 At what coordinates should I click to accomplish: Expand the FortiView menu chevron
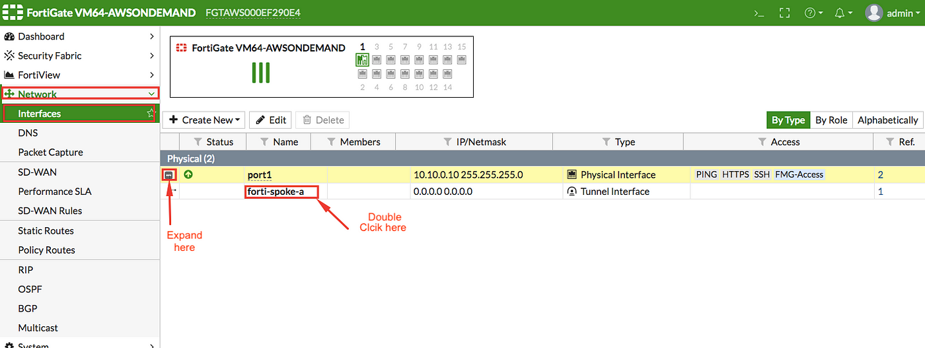(152, 75)
